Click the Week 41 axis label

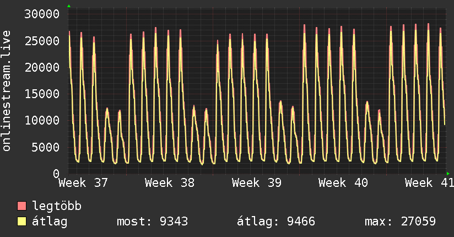coord(429,183)
